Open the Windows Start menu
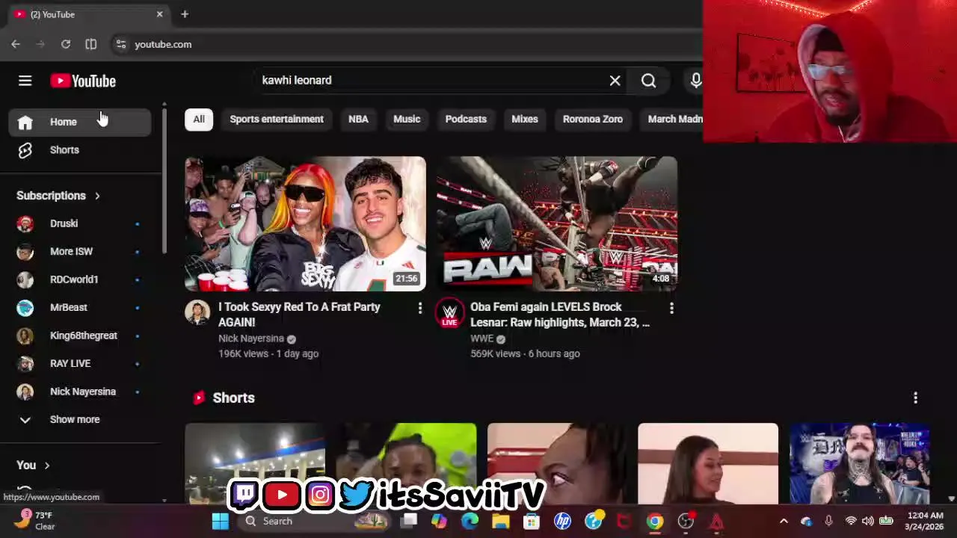957x538 pixels. [220, 521]
